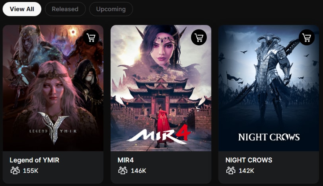Click the MIR4 title below the cover
This screenshot has height=186, width=323.
pyautogui.click(x=126, y=160)
